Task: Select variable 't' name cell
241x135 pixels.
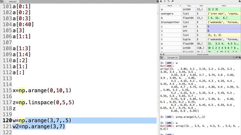Action: pos(171,39)
